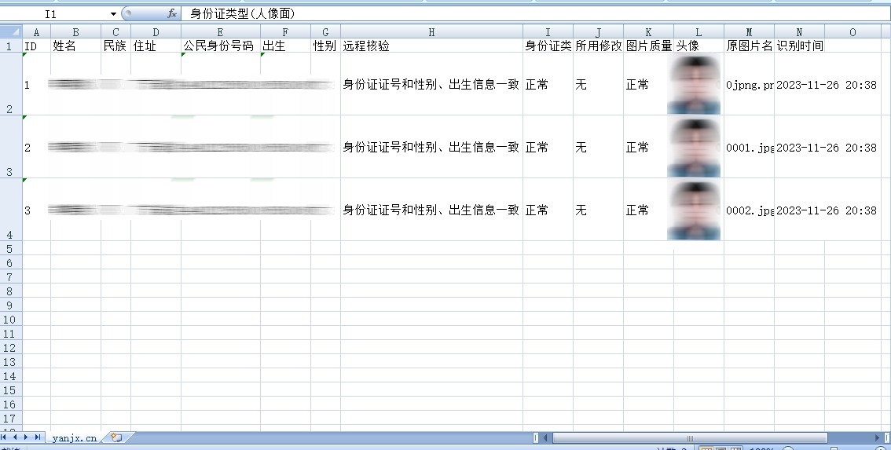Click horizontal scrollbar right arrow

pyautogui.click(x=877, y=437)
